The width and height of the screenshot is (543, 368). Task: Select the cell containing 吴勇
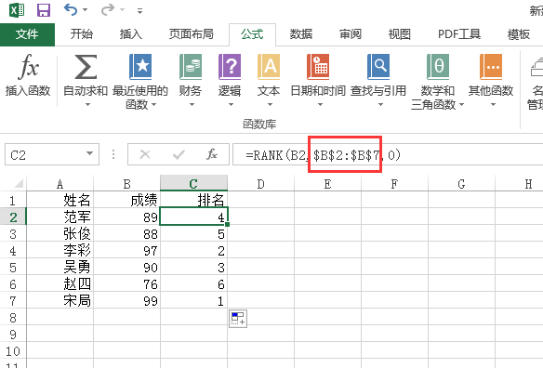(x=60, y=268)
